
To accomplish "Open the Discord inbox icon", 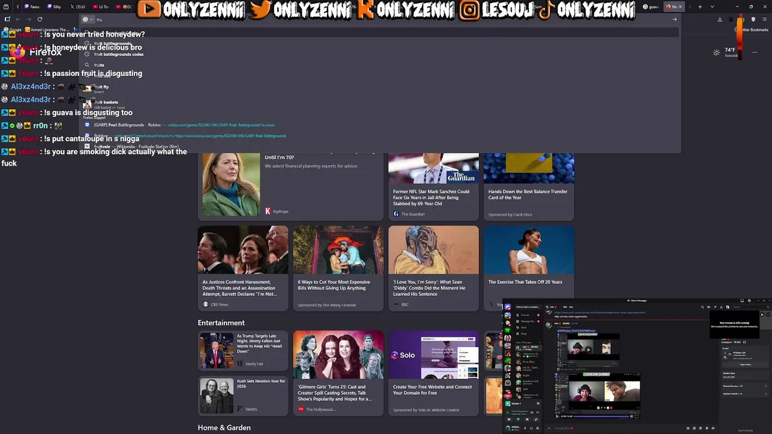I will (x=742, y=300).
